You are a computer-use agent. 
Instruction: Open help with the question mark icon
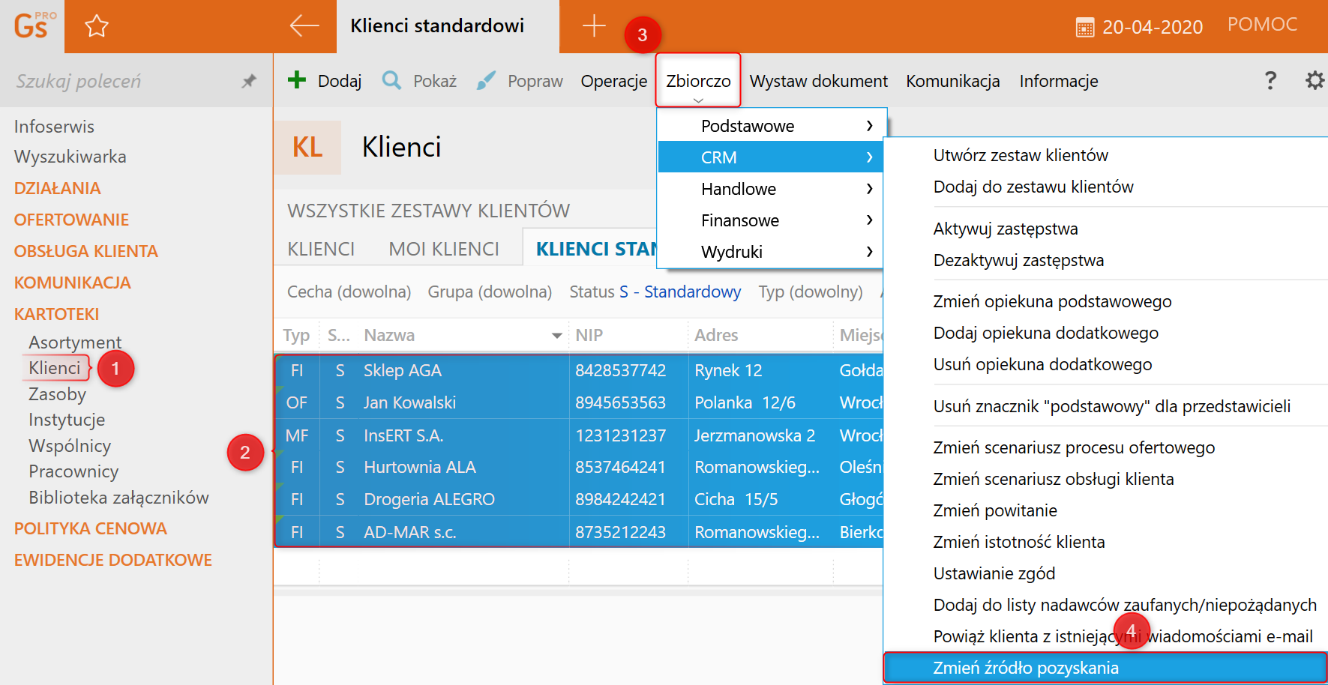[1270, 80]
